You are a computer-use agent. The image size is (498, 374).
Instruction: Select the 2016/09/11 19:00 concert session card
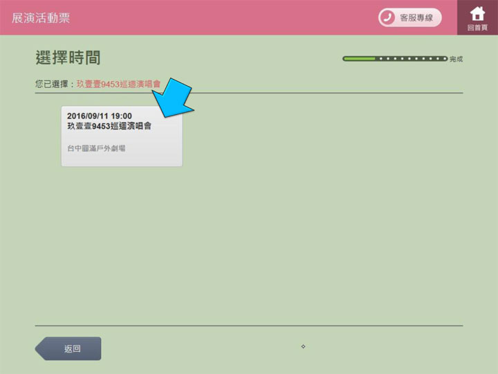pyautogui.click(x=122, y=136)
